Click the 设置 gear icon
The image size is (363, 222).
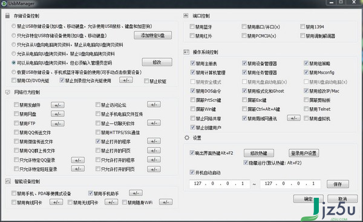point(187,138)
